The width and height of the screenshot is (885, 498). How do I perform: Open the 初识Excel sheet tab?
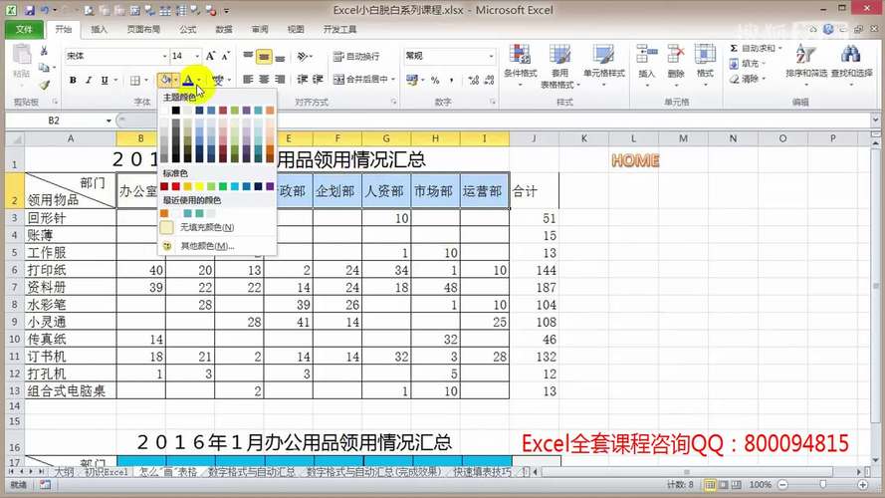click(x=107, y=471)
